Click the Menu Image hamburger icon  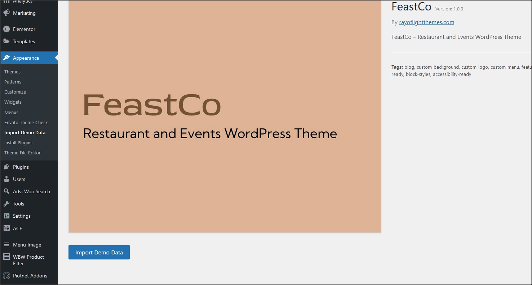pos(6,245)
